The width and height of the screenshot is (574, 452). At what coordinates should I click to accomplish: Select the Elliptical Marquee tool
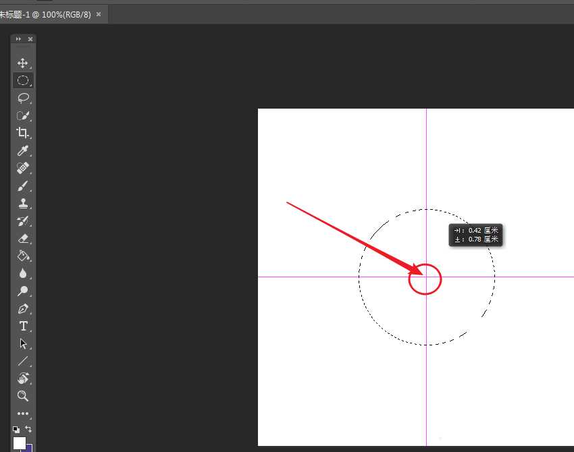pos(24,80)
